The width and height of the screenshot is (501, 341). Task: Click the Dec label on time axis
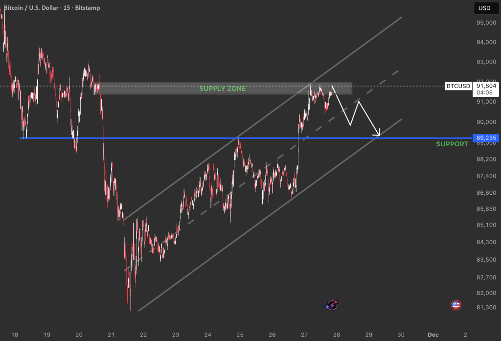point(433,335)
